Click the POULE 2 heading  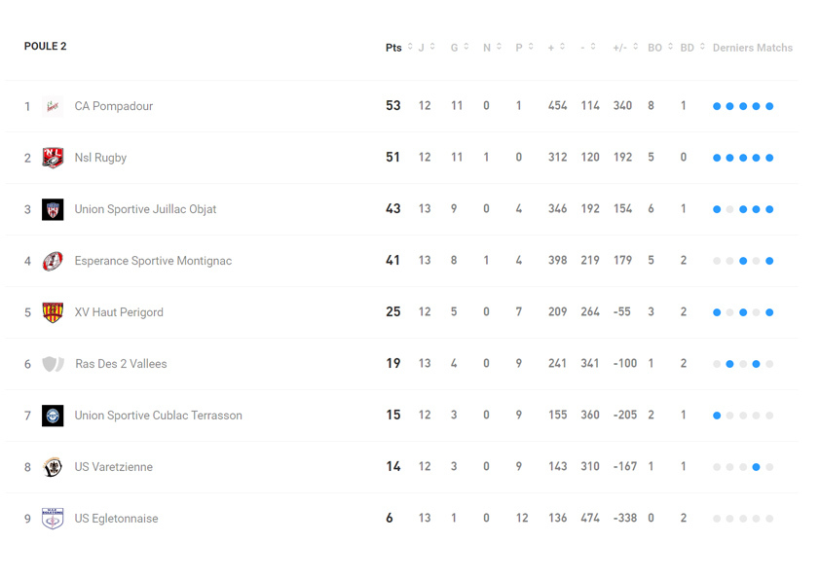[45, 47]
